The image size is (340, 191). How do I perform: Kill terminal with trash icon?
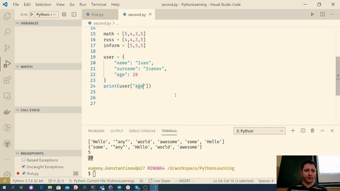click(312, 131)
